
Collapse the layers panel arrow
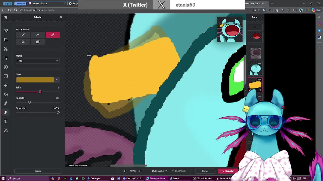(246, 90)
